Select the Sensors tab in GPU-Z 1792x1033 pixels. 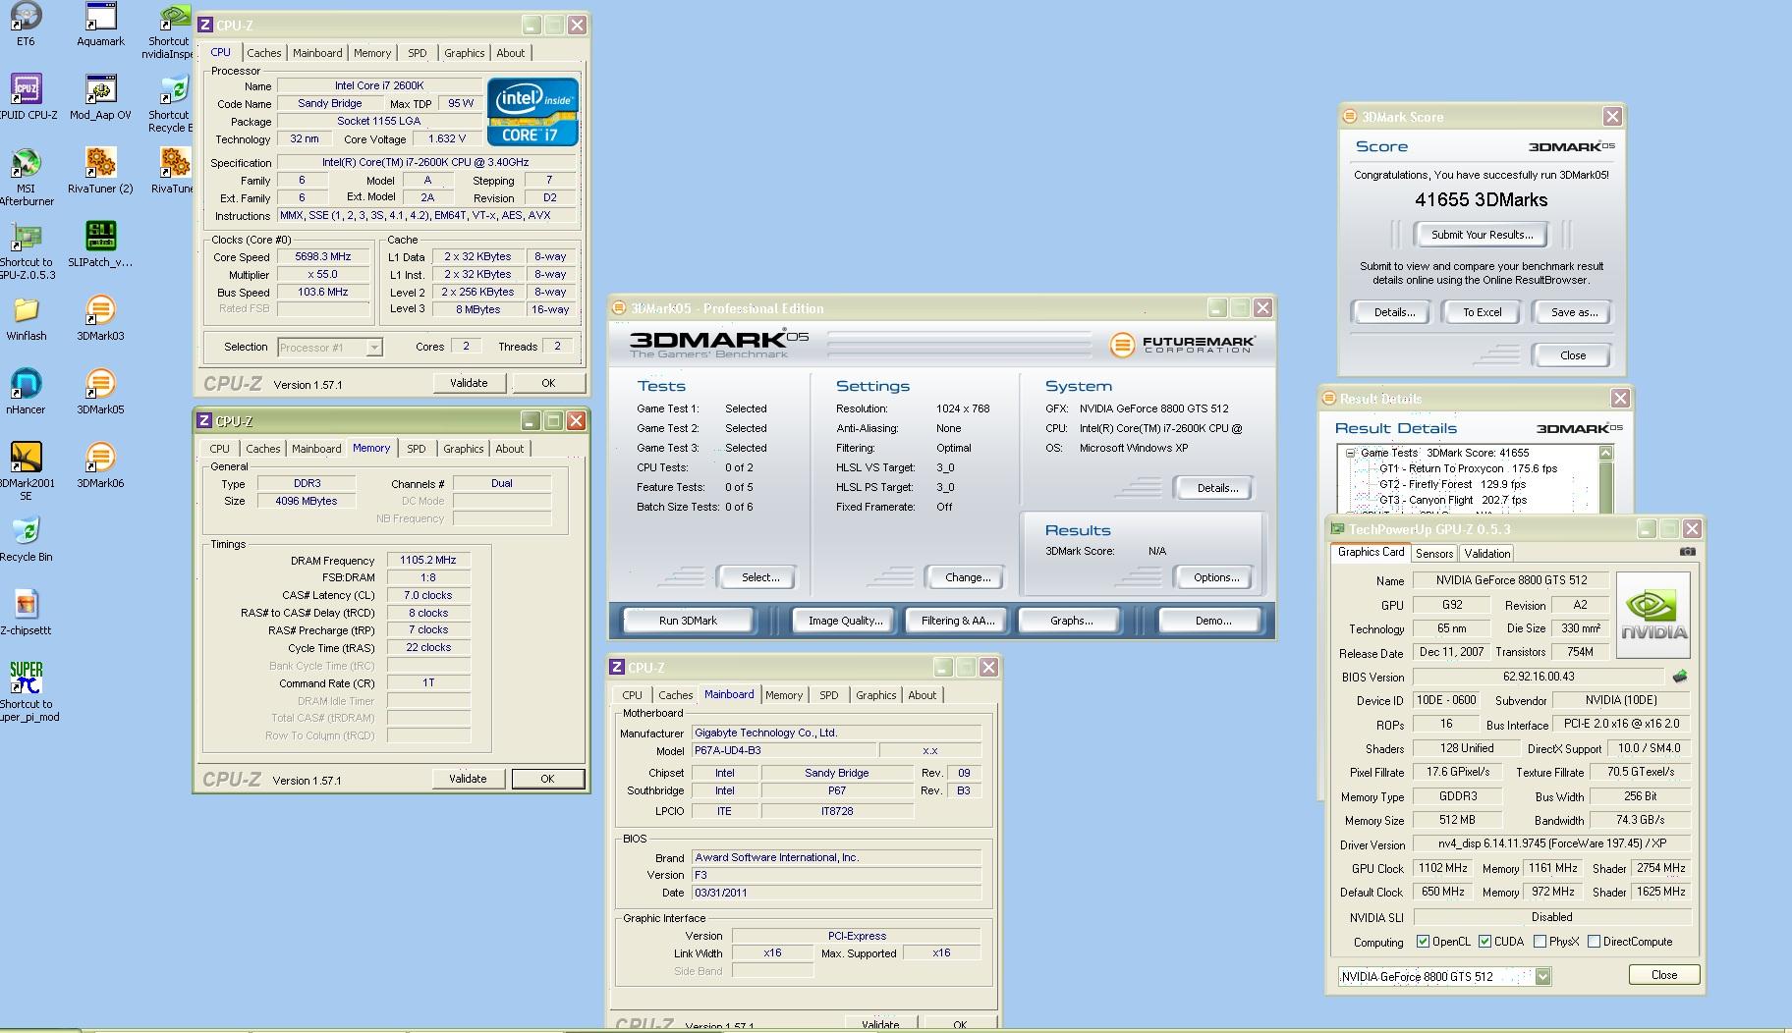click(x=1434, y=554)
